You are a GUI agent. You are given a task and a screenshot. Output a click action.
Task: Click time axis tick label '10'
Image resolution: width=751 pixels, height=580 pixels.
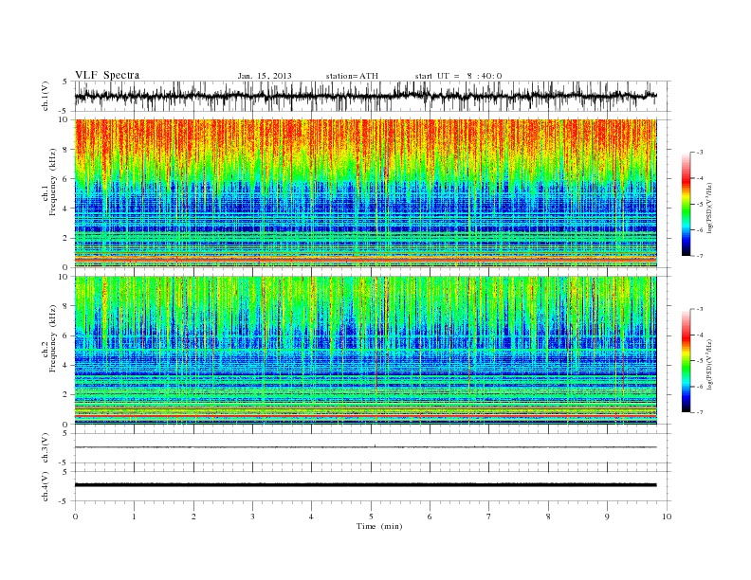(667, 517)
